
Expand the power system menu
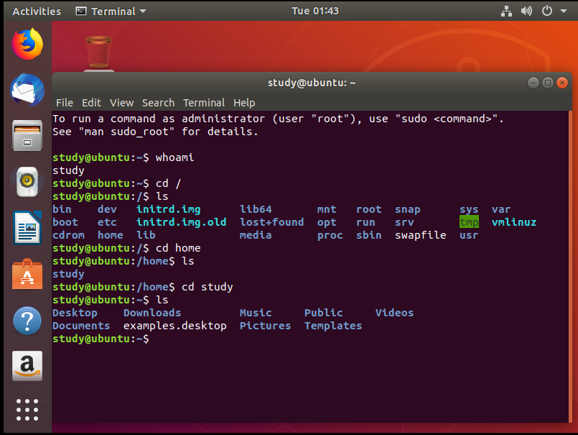point(551,11)
